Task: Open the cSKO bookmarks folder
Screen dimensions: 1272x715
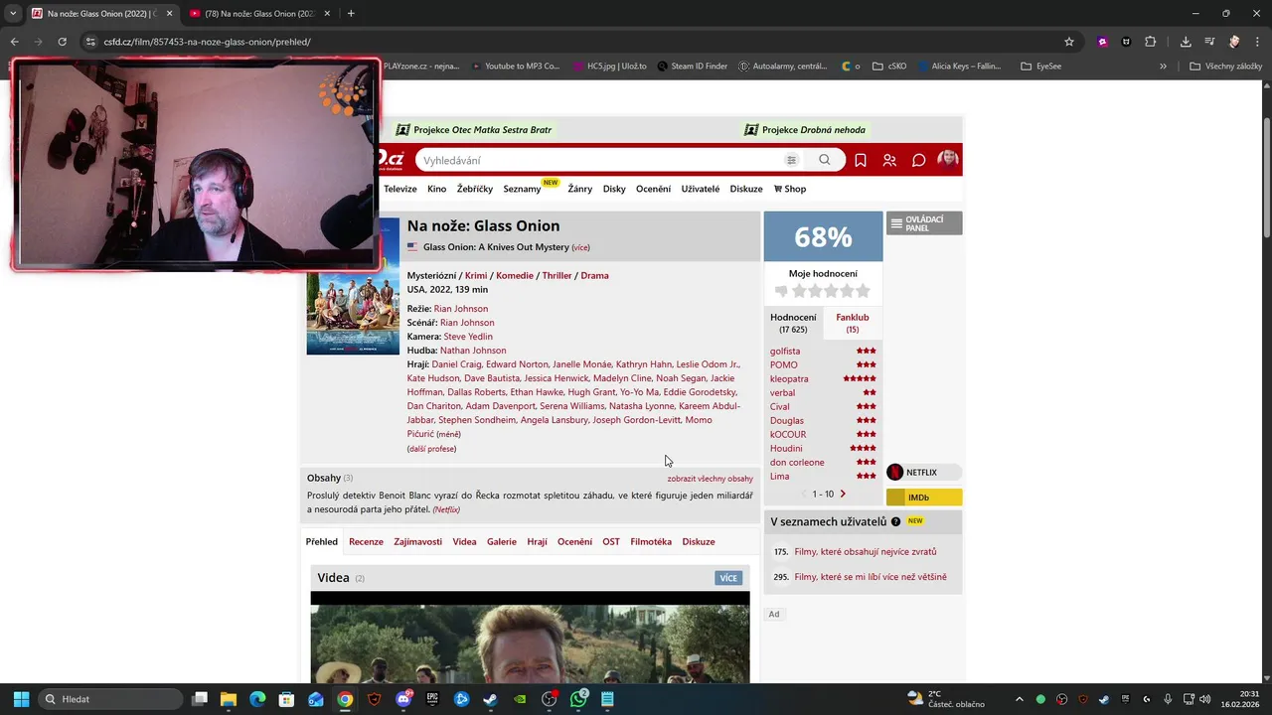Action: tap(888, 67)
